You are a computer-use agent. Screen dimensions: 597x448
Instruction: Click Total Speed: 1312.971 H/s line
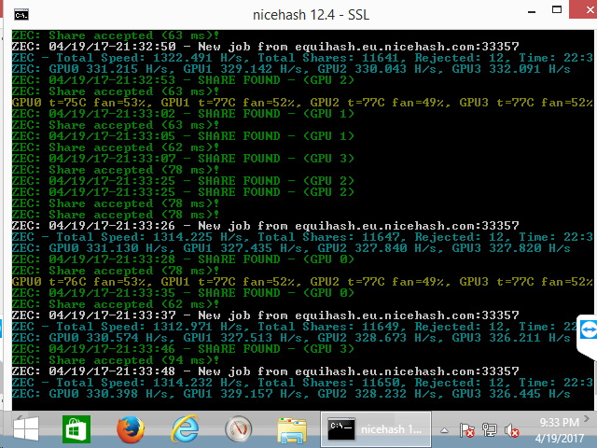(x=295, y=327)
